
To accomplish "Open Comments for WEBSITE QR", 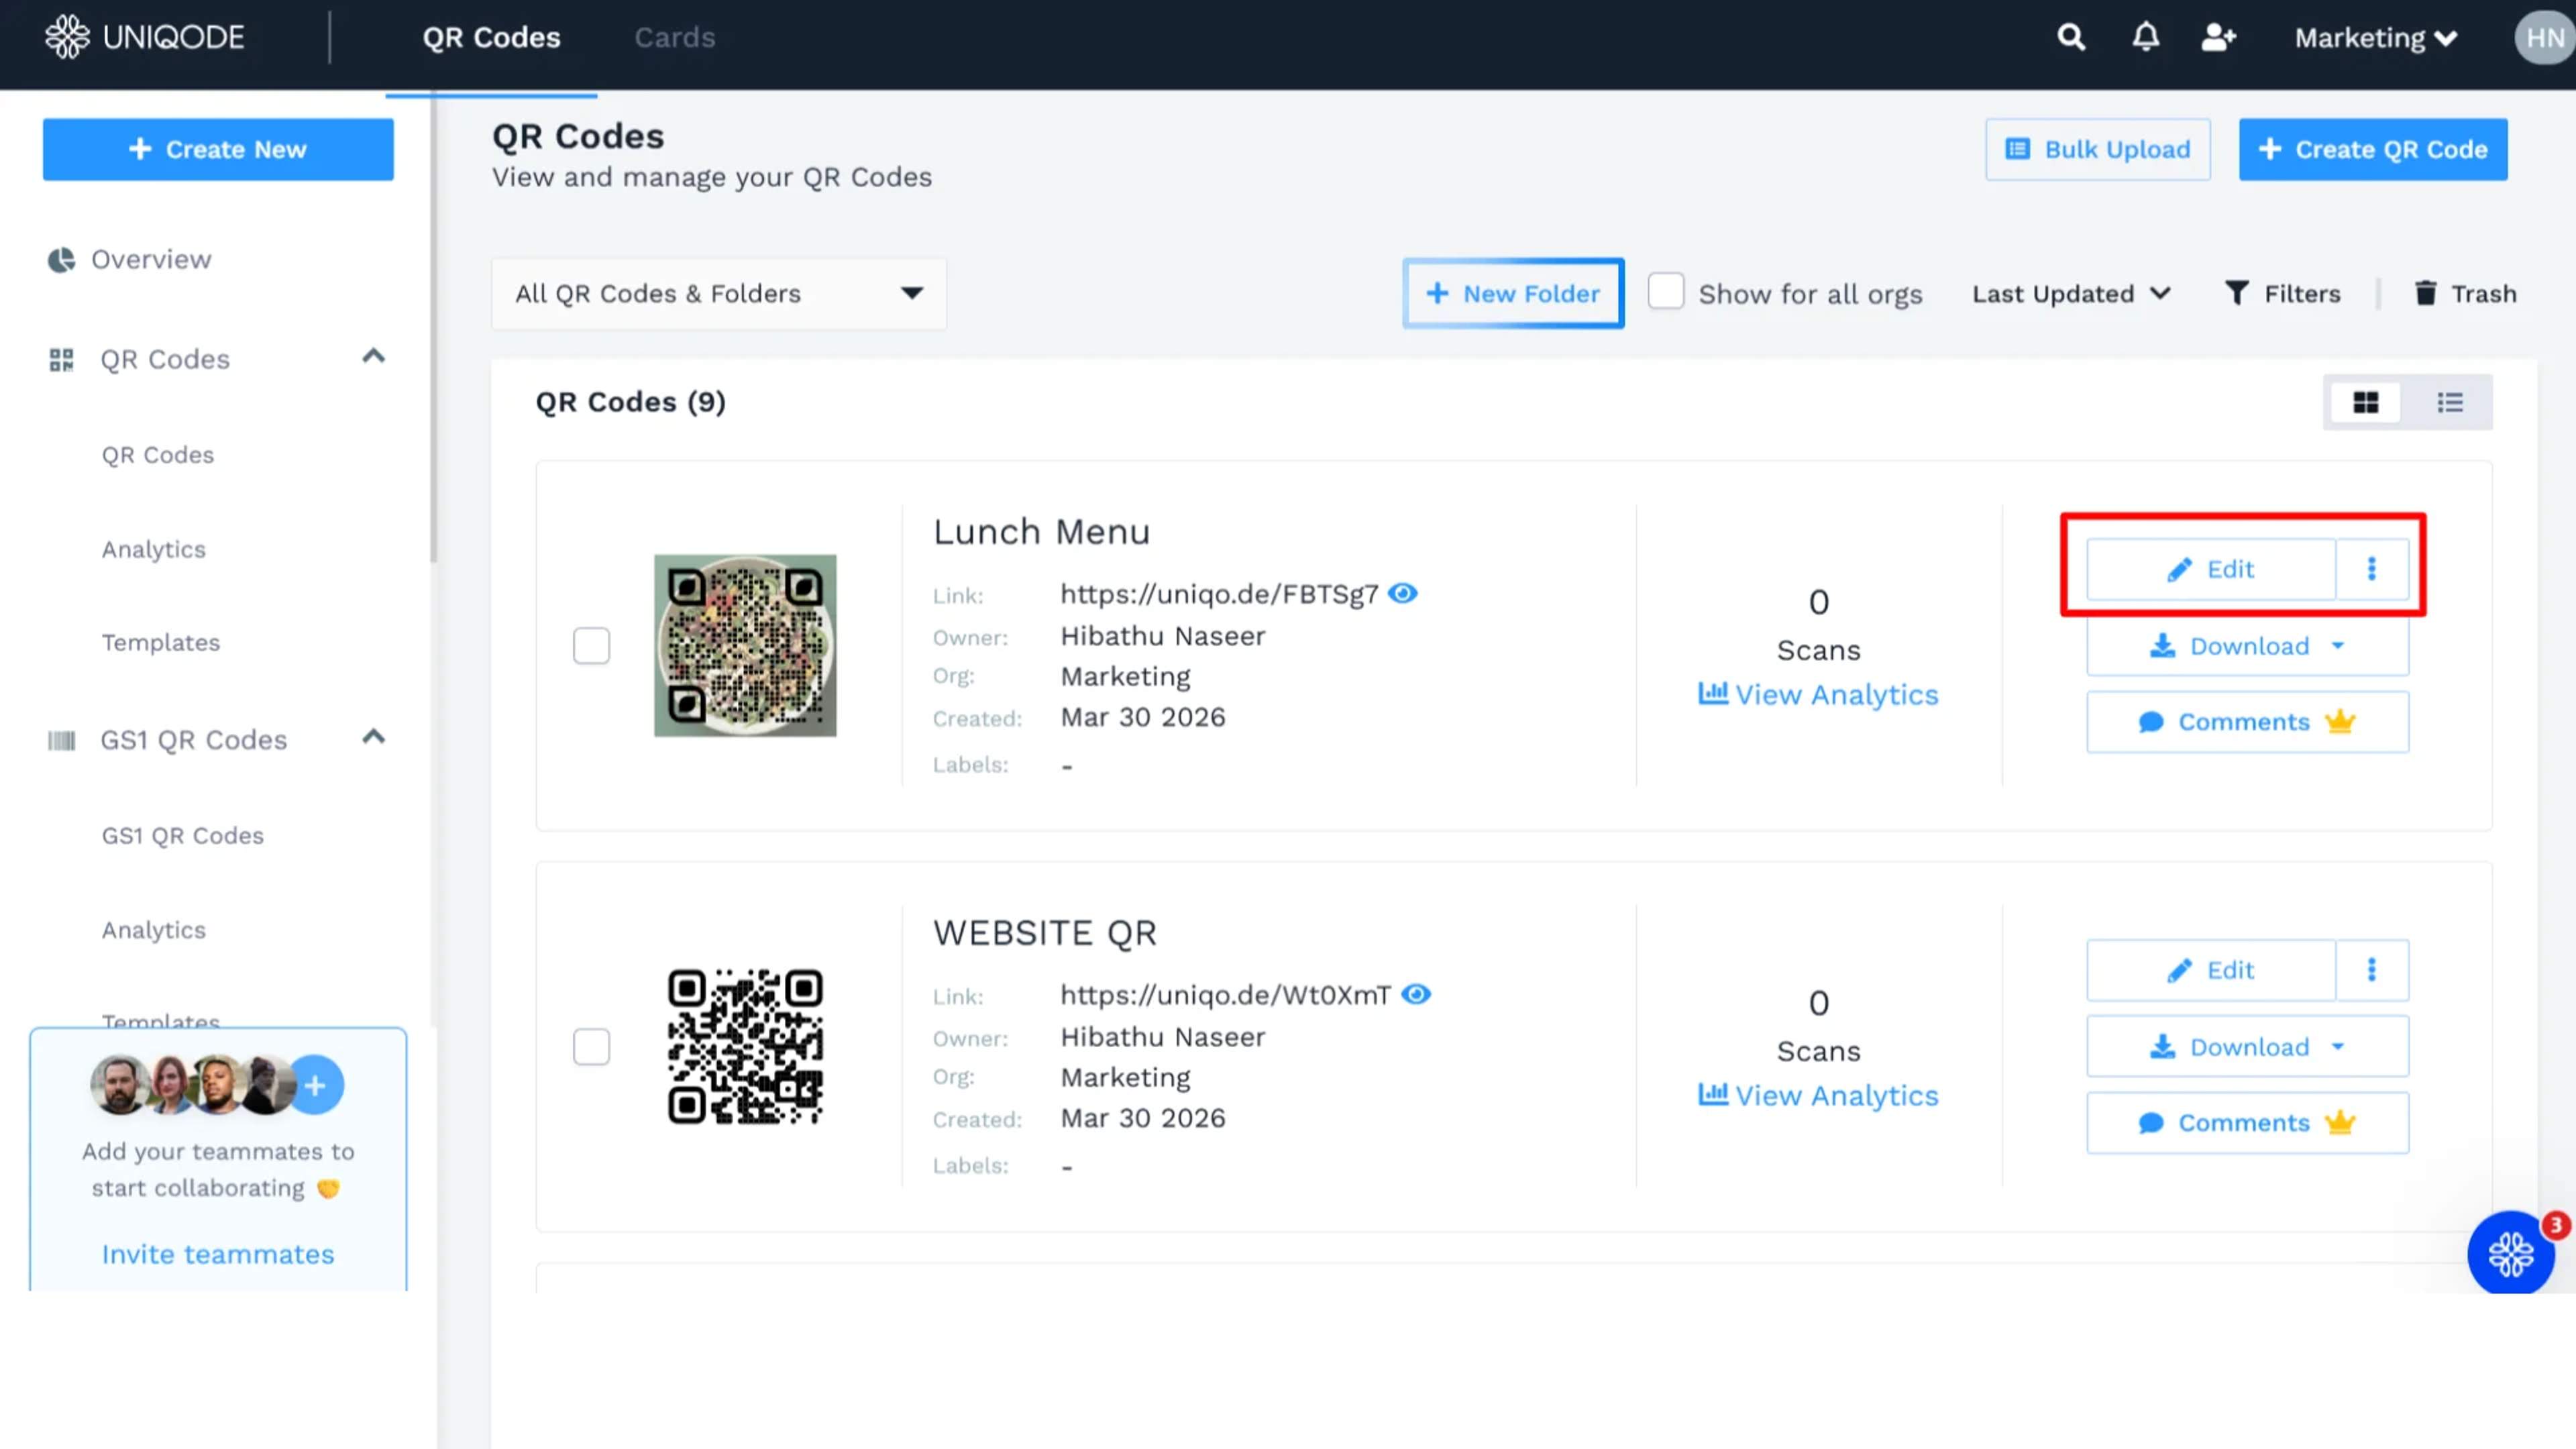I will point(2247,1123).
